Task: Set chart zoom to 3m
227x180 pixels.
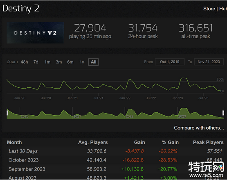Action: [x=59, y=62]
